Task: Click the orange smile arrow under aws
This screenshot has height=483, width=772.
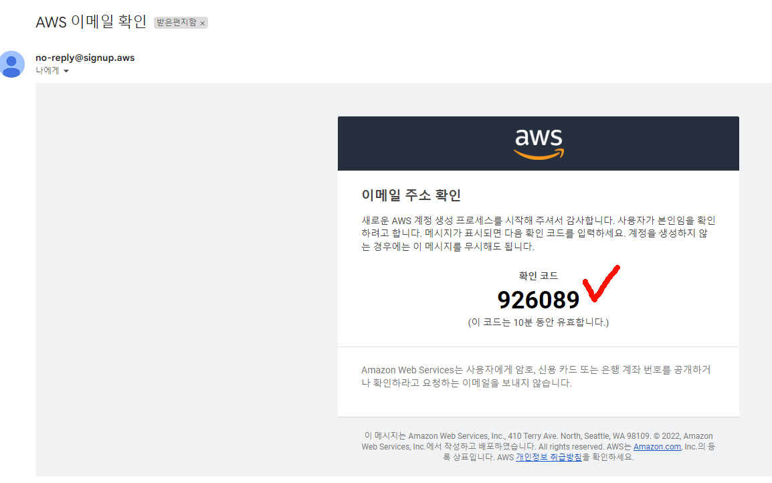Action: (539, 155)
